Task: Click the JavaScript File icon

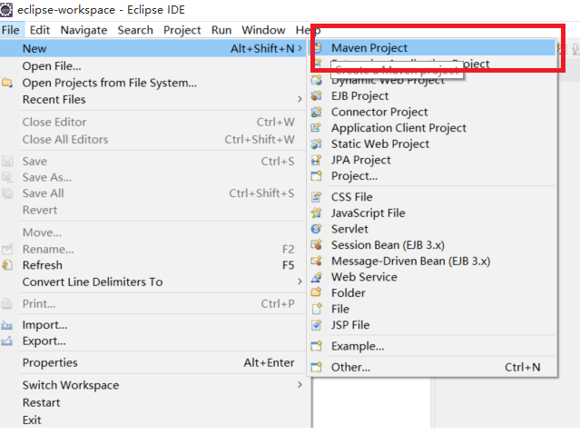Action: pos(317,213)
